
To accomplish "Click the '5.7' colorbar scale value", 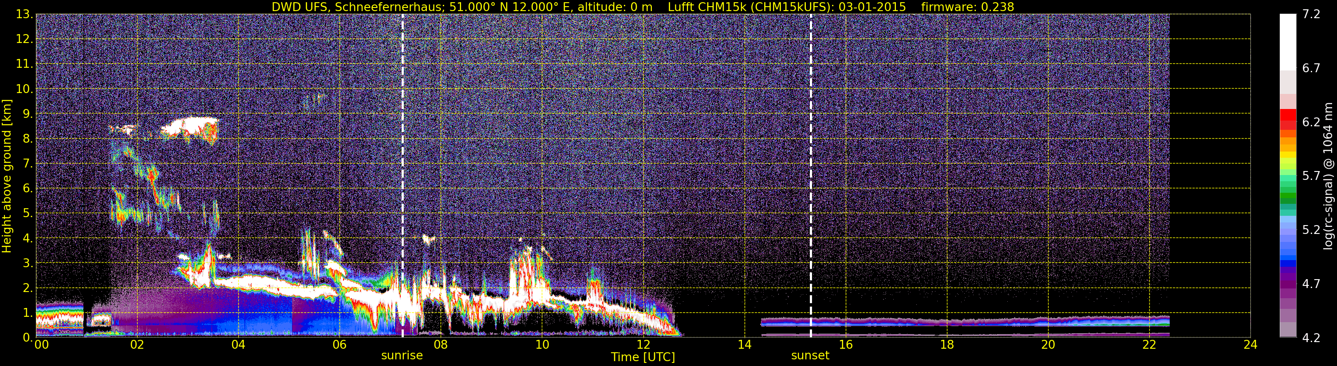I will point(1311,176).
